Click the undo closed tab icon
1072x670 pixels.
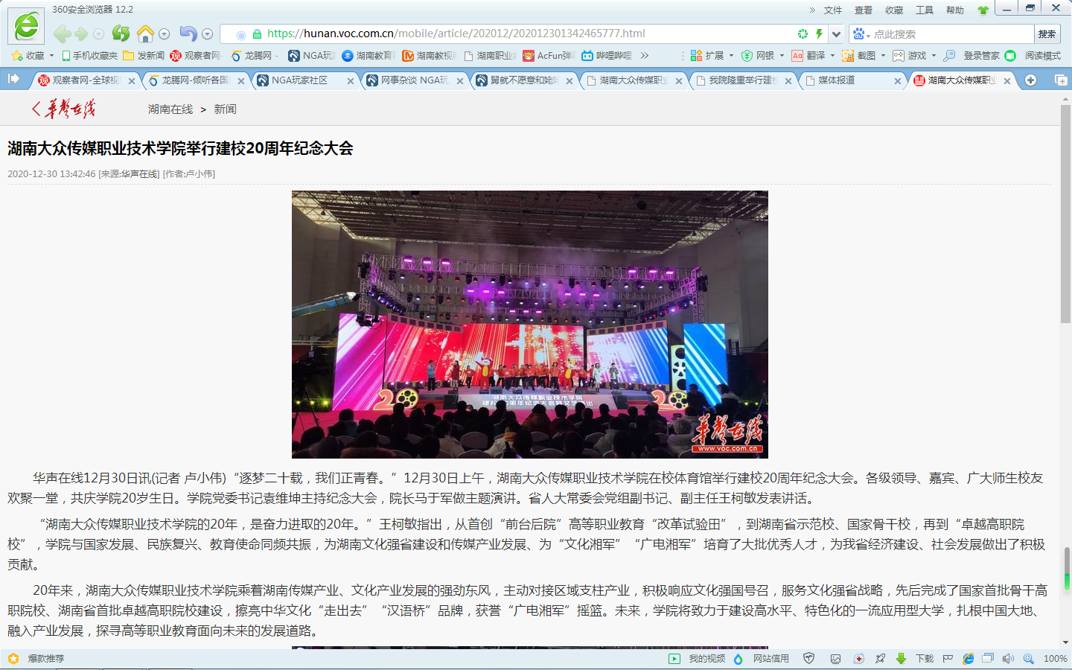point(188,33)
